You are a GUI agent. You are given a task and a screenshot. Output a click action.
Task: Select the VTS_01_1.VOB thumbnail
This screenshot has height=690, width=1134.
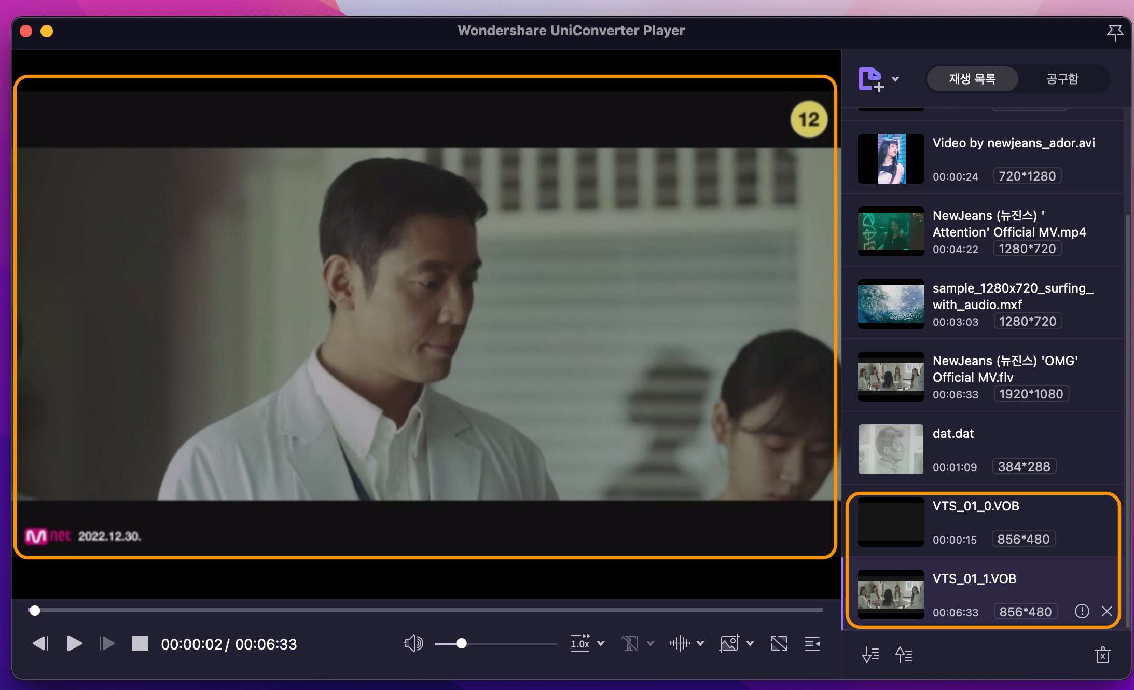(x=891, y=595)
